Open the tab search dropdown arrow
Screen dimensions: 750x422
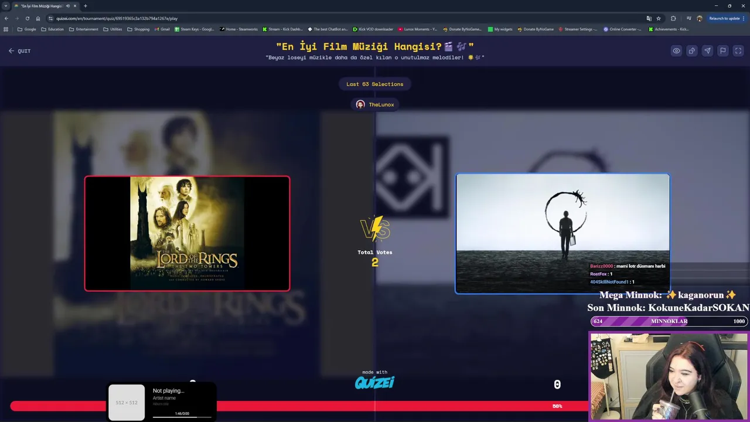[x=6, y=6]
